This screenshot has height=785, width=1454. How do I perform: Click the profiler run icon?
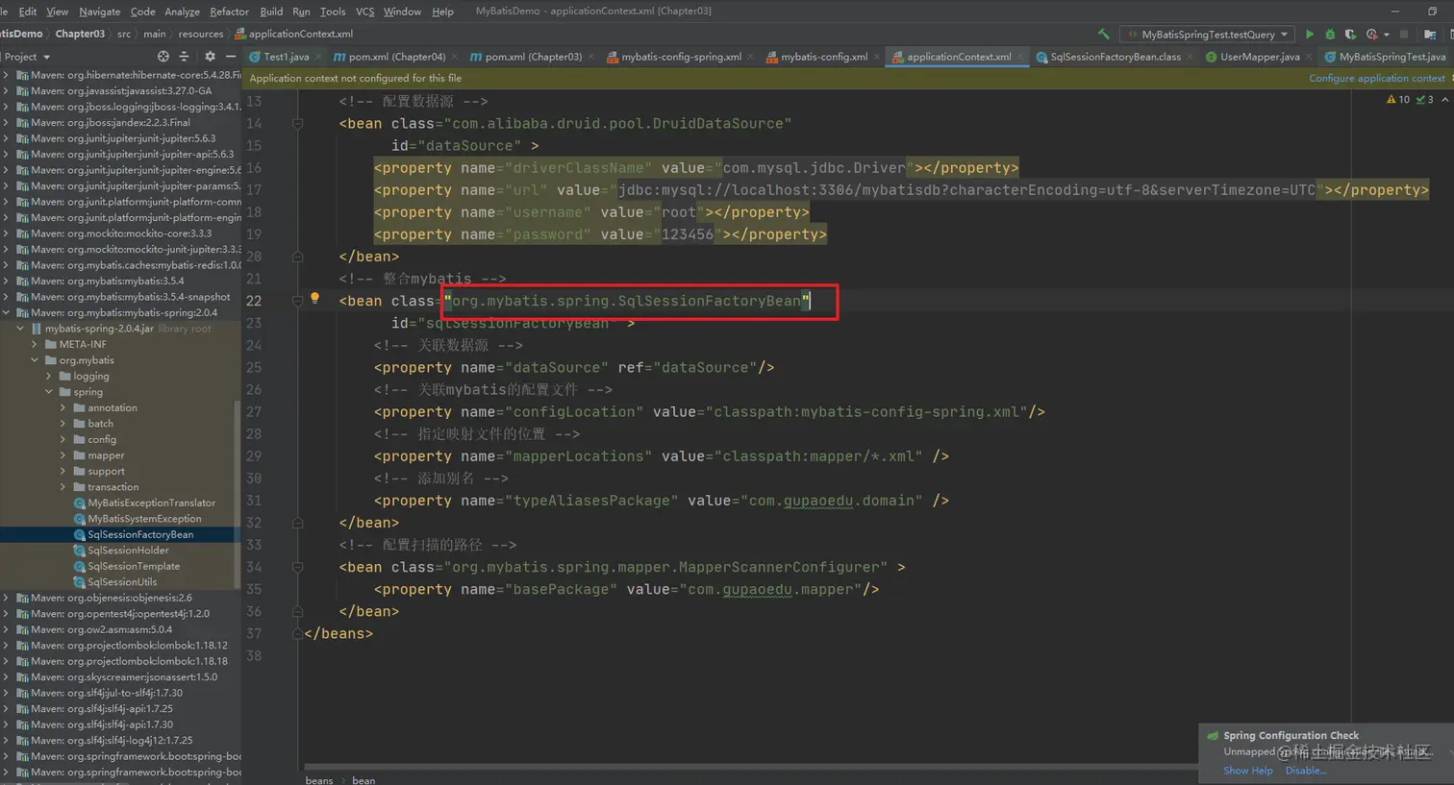coord(1371,35)
